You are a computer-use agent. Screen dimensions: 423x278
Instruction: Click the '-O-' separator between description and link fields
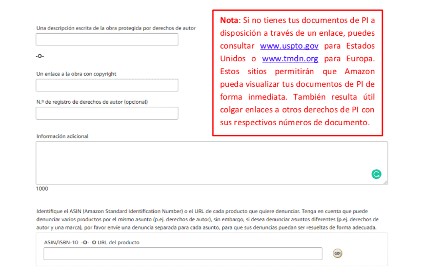tap(40, 56)
